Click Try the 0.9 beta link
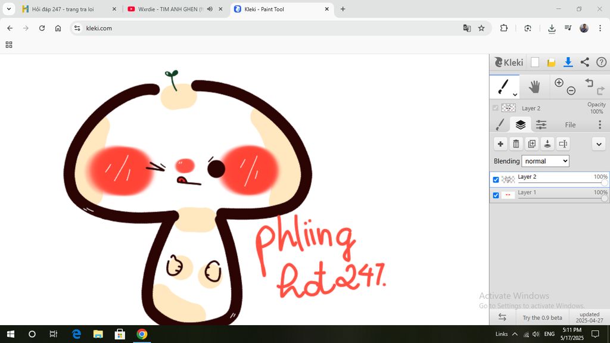 pos(542,318)
